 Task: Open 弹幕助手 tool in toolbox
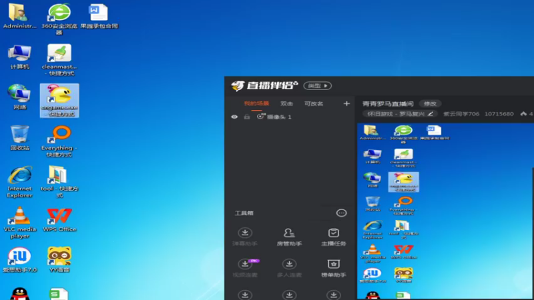point(245,237)
